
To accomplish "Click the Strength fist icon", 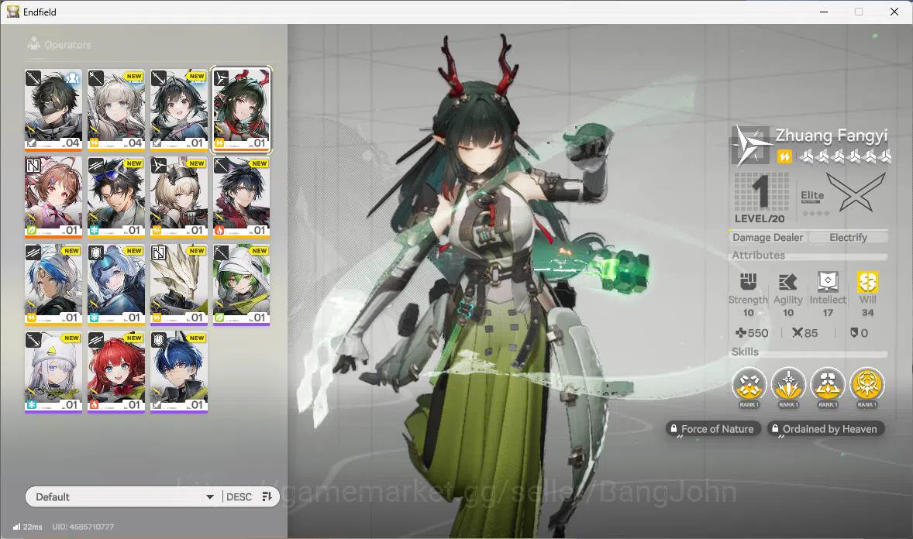I will click(748, 282).
